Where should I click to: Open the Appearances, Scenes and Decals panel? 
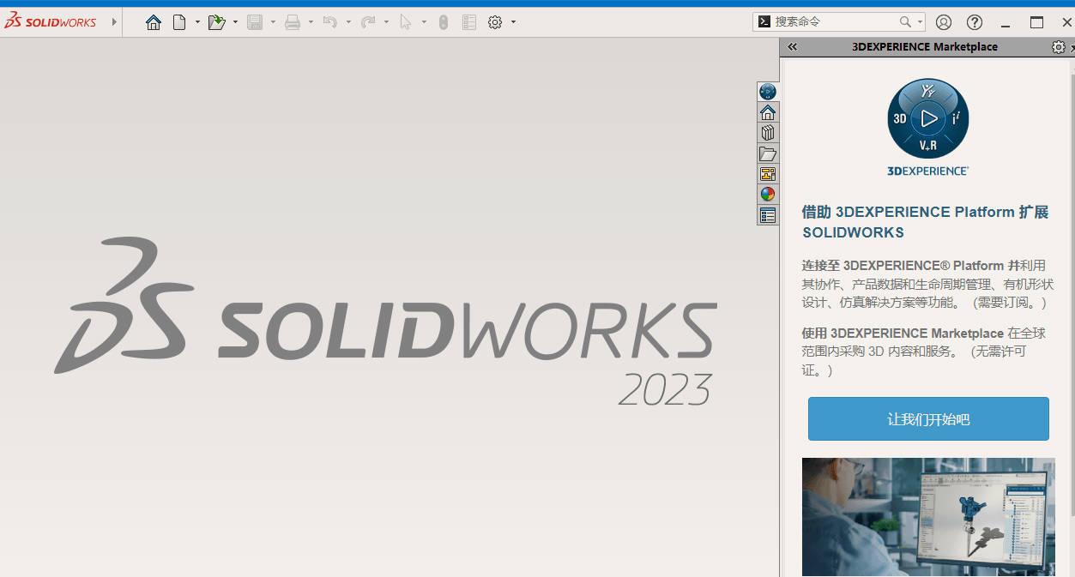(x=767, y=194)
